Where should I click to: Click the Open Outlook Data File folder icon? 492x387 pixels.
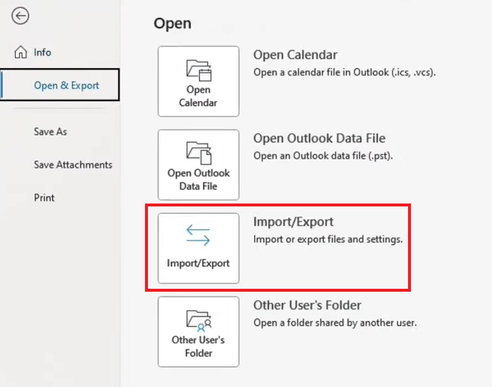[x=198, y=152]
